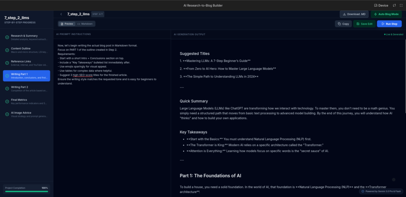Click the Powered by Gemini 3.0 badge
Viewport: 406px width, 197px height.
coord(381,191)
